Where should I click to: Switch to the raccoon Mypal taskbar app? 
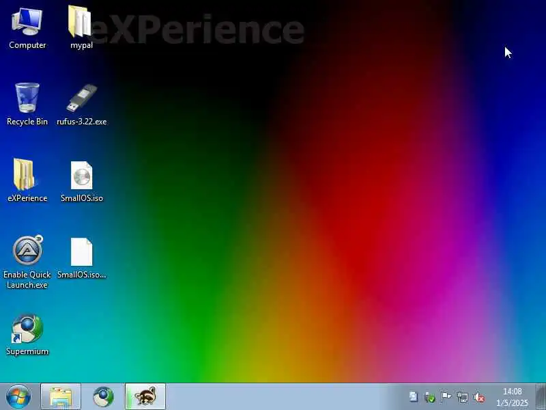(x=145, y=397)
